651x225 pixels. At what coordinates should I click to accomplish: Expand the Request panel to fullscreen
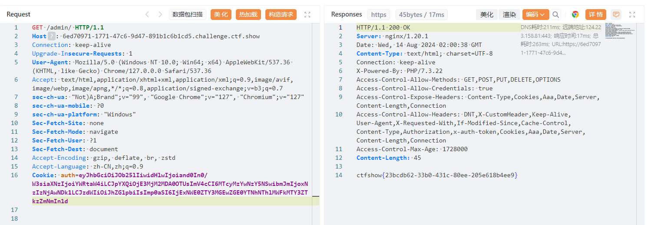click(307, 14)
